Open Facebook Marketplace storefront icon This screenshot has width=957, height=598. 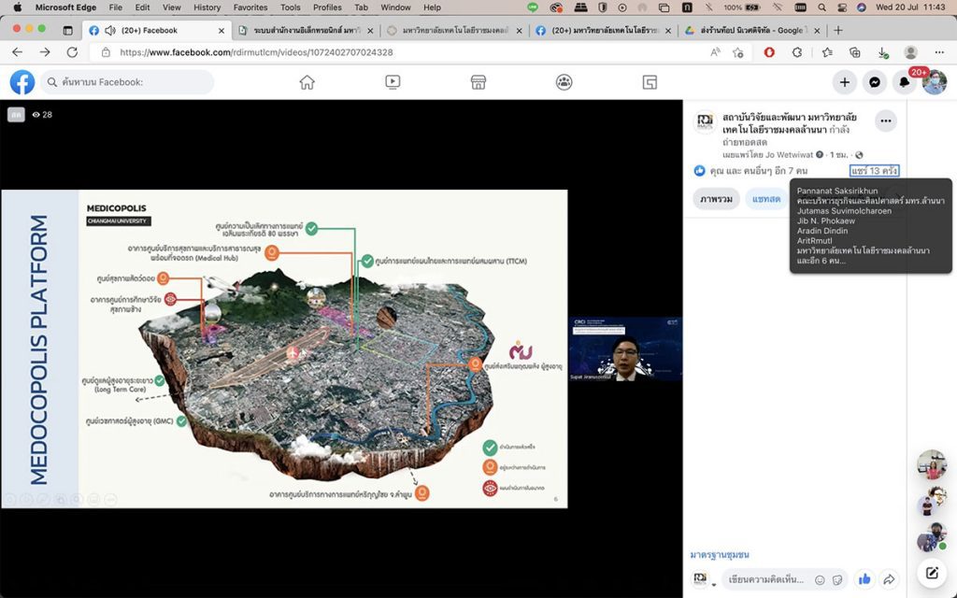click(478, 82)
